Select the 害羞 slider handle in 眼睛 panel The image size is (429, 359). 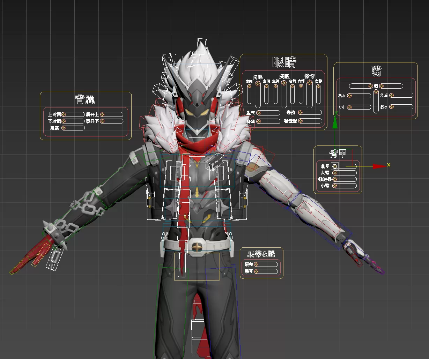point(259,121)
